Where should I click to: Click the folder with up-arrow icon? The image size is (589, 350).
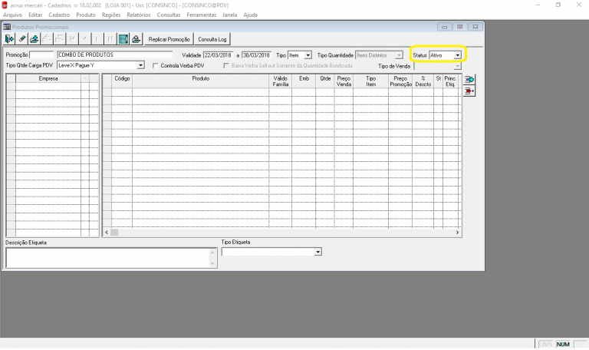136,38
